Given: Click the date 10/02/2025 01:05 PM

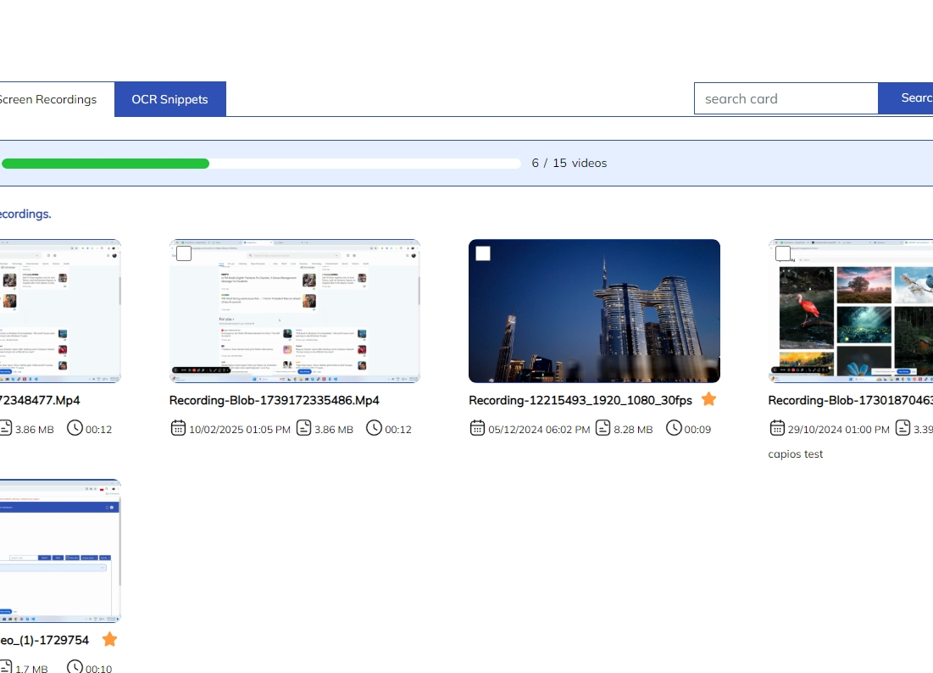Looking at the screenshot, I should [240, 430].
